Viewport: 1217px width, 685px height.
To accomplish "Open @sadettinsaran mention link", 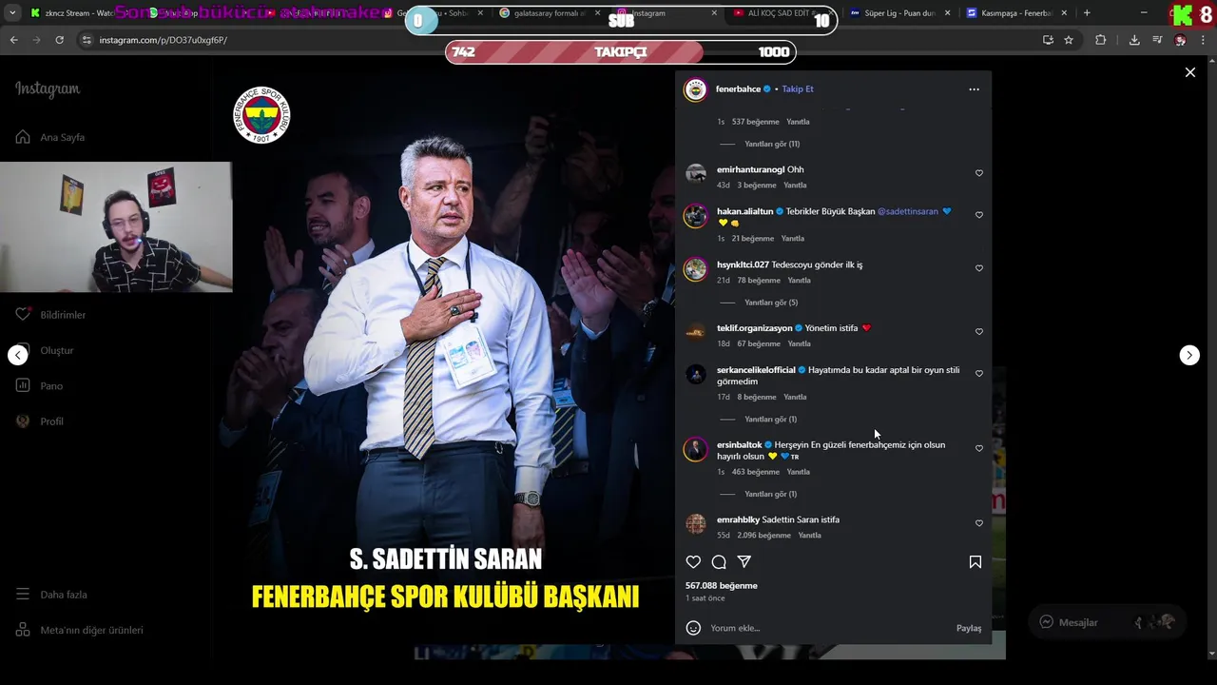I will coord(907,211).
